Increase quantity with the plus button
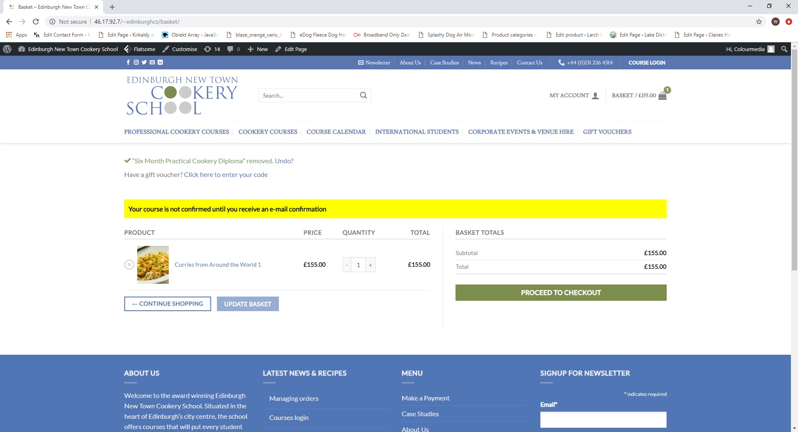 [370, 265]
